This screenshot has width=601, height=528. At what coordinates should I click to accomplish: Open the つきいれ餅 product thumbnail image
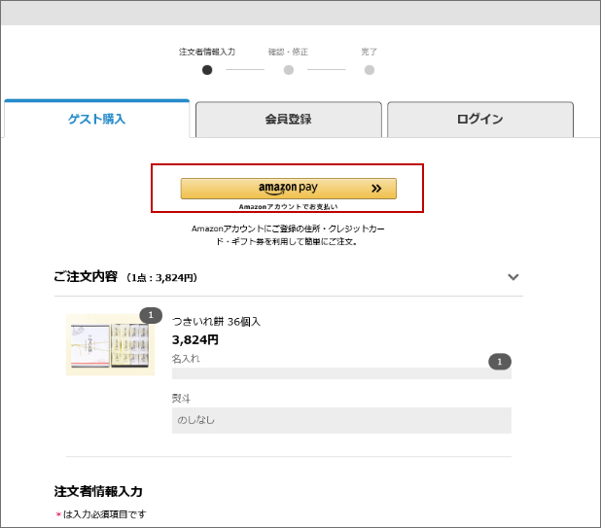tap(110, 345)
